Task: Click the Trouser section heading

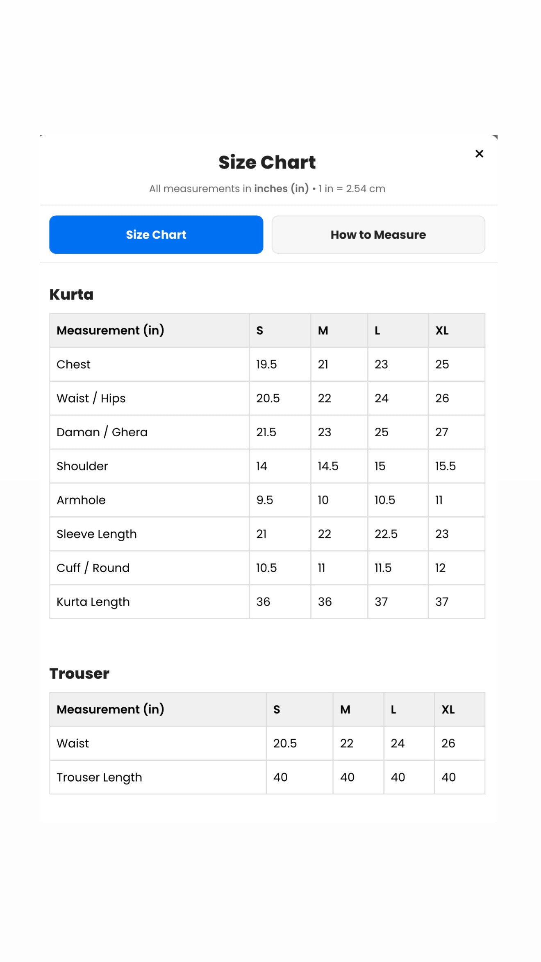Action: (x=80, y=673)
